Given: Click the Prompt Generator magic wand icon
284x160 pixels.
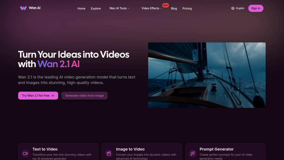Looking at the screenshot, I should point(193,153).
